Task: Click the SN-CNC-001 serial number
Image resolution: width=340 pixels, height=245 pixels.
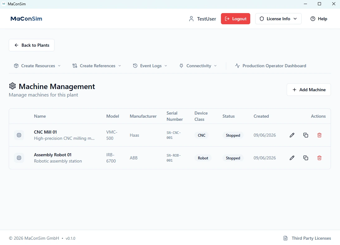Action: coord(174,135)
